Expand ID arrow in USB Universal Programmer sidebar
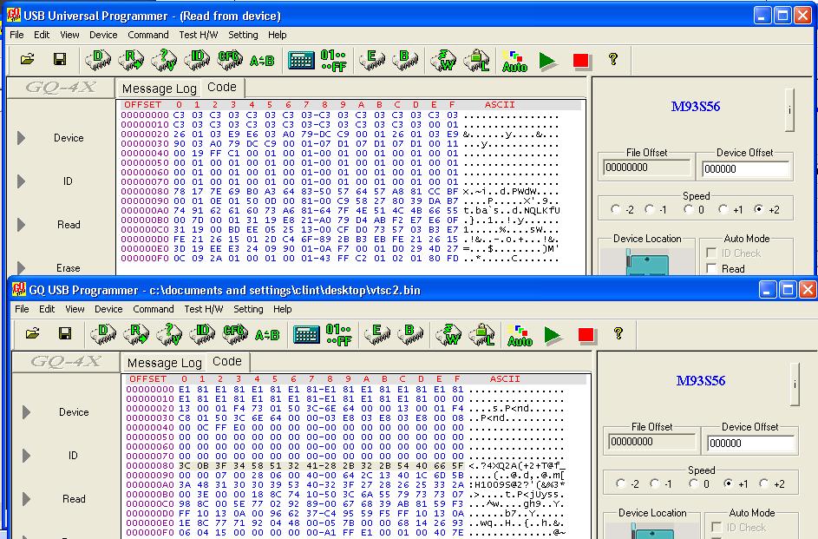The width and height of the screenshot is (818, 539). [22, 181]
